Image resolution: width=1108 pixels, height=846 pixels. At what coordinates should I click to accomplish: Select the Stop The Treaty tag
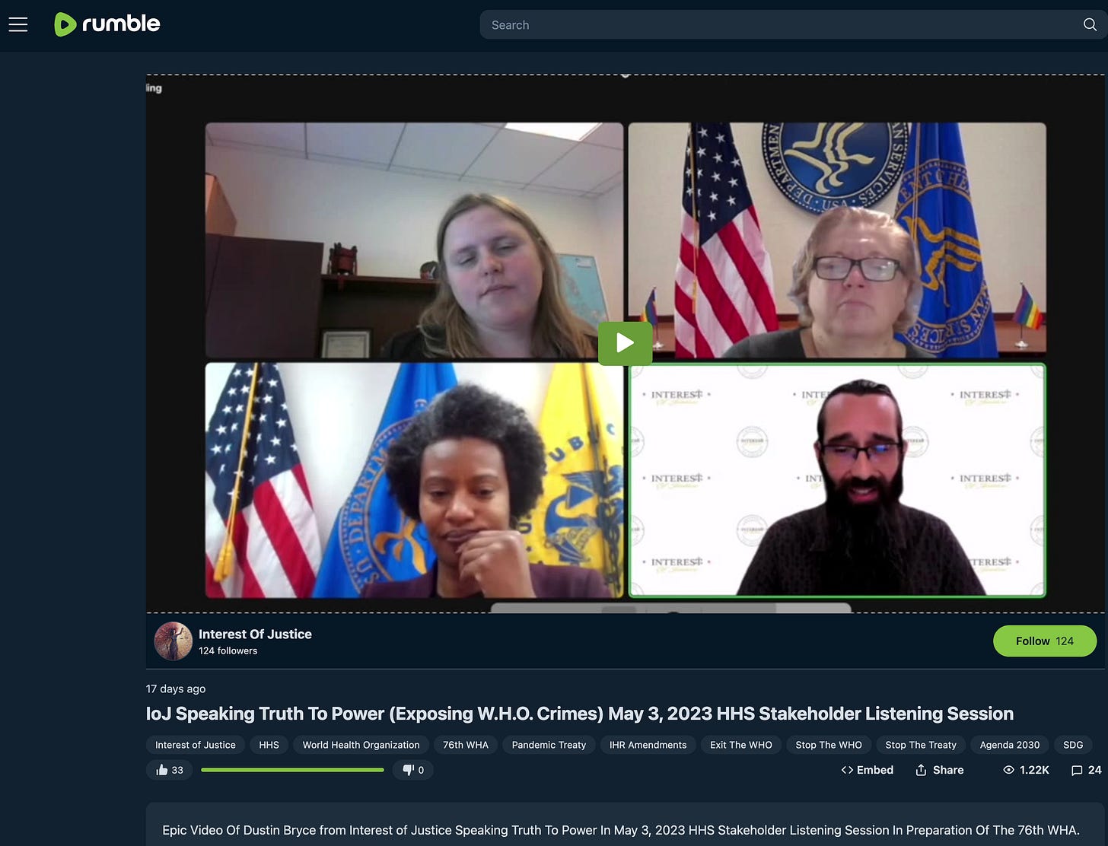tap(921, 745)
